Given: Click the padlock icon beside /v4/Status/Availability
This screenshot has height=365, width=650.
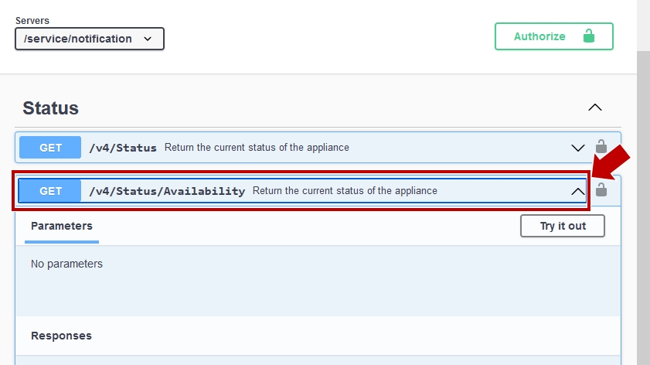Looking at the screenshot, I should [601, 189].
